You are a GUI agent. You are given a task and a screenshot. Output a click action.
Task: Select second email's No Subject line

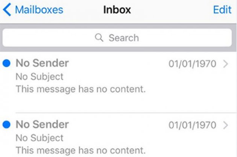point(39,138)
